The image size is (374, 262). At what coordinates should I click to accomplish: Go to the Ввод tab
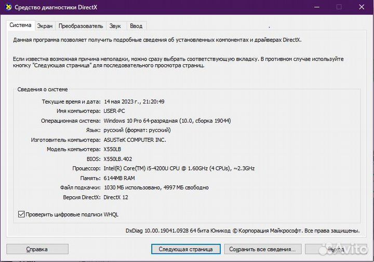pos(136,26)
